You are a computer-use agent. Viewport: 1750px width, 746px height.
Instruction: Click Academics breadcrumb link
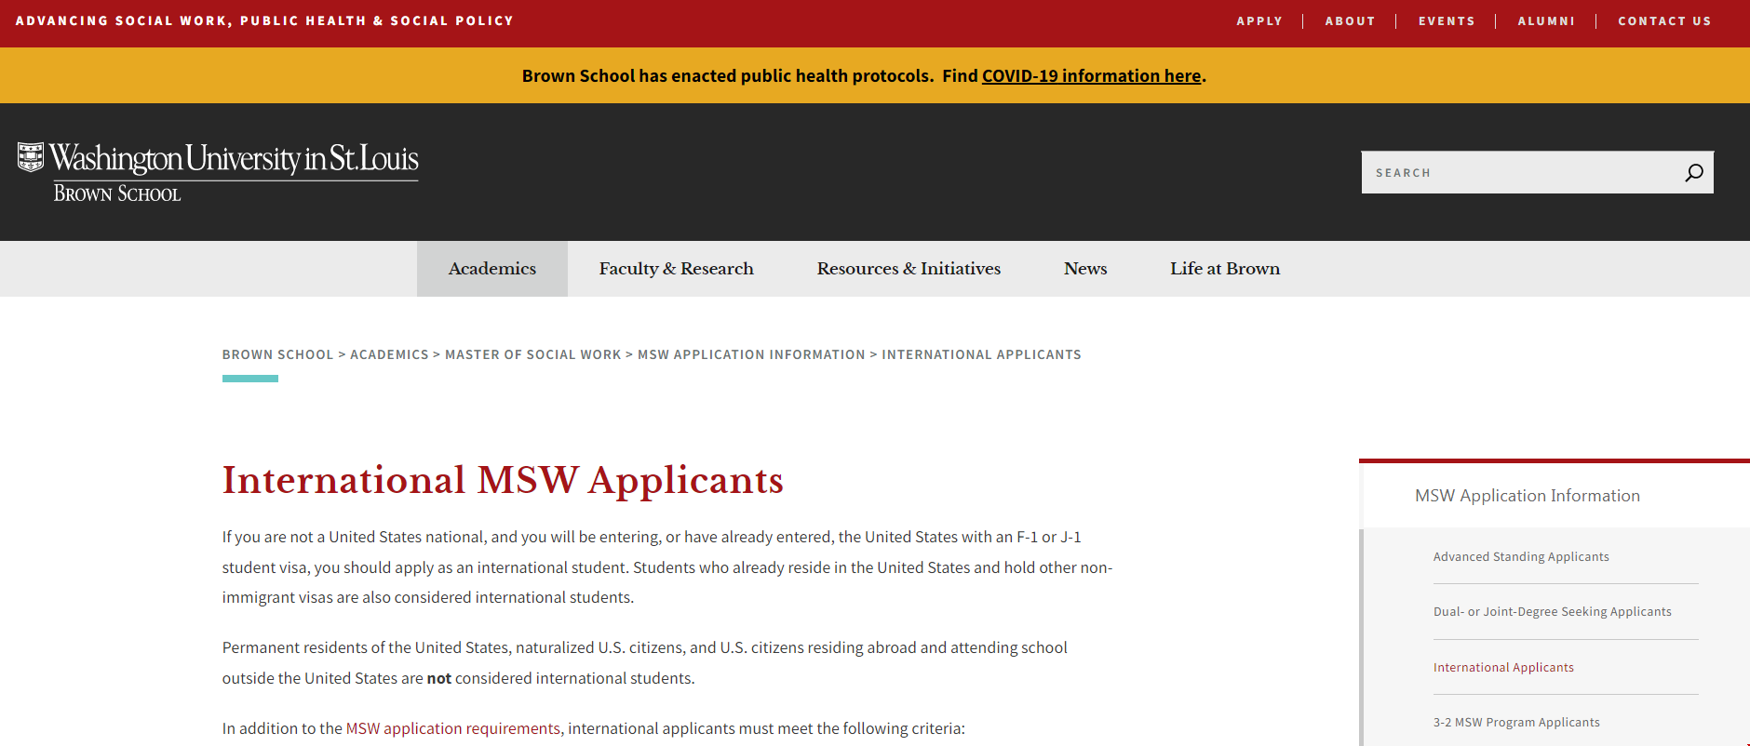pyautogui.click(x=389, y=355)
